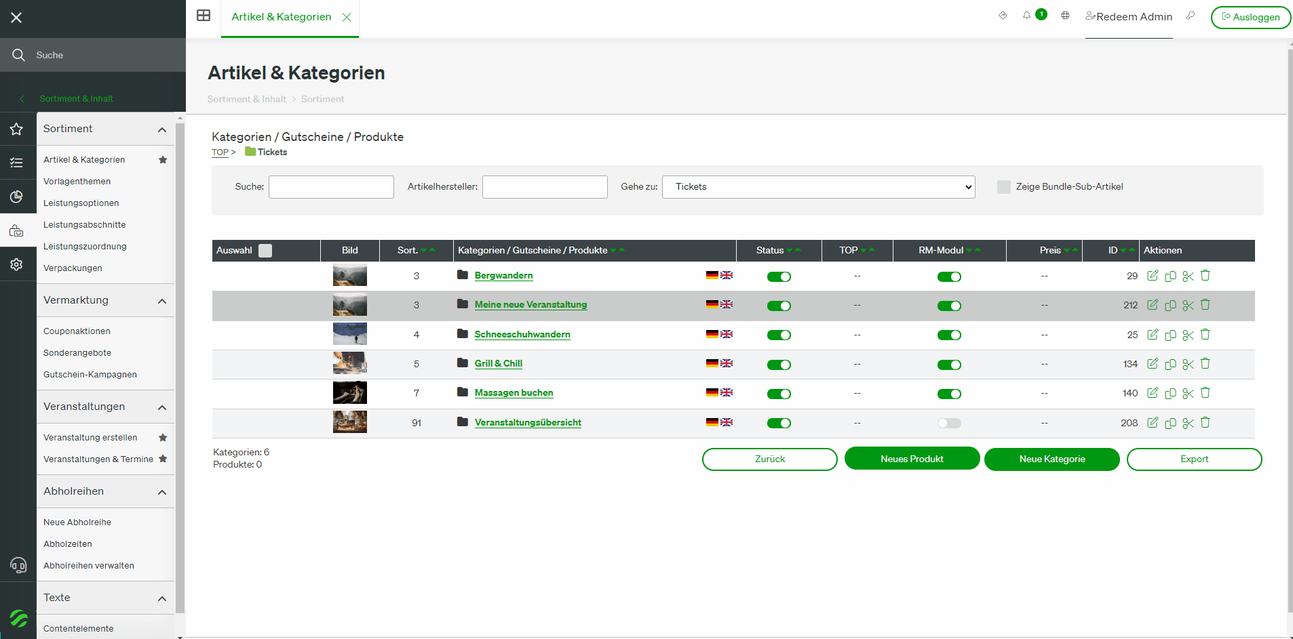Screen dimensions: 1293x639
Task: Click the scissors icon for Grill & Chill
Action: pos(1188,364)
